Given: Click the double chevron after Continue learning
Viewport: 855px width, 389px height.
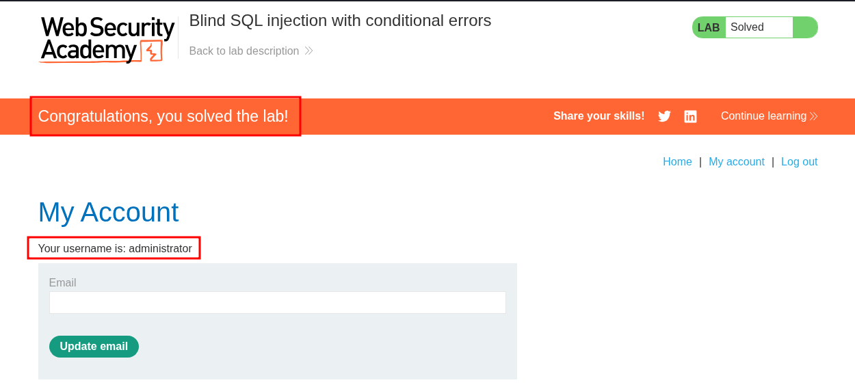Looking at the screenshot, I should click(813, 116).
